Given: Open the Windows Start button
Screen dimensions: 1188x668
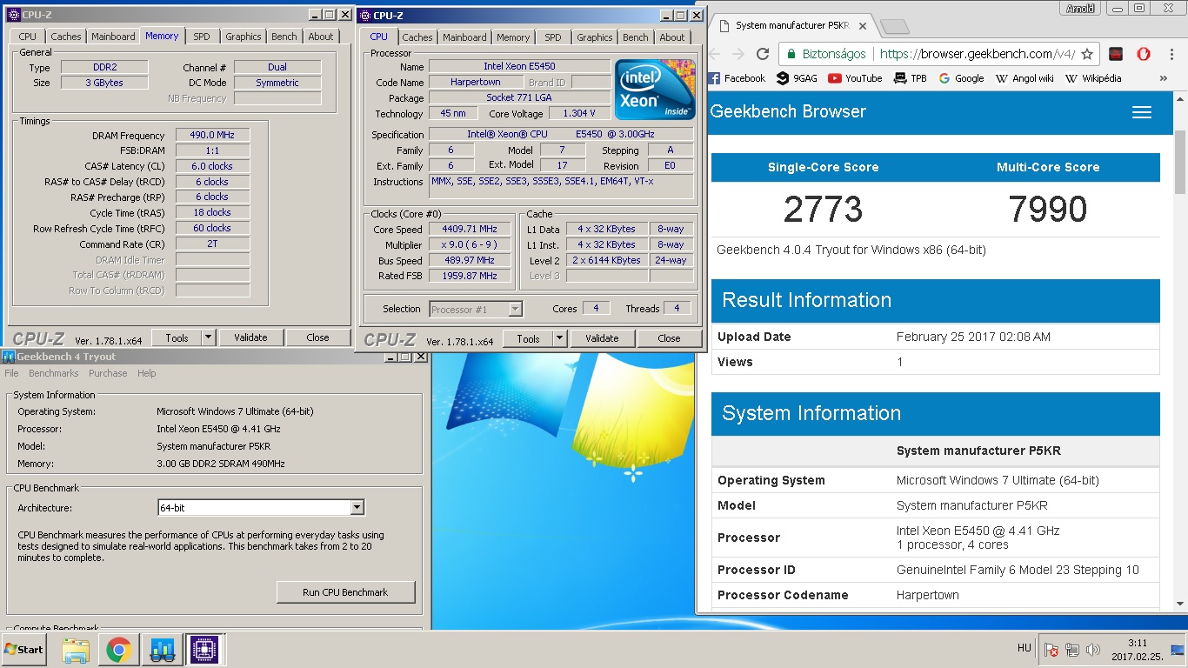Looking at the screenshot, I should click(x=24, y=649).
